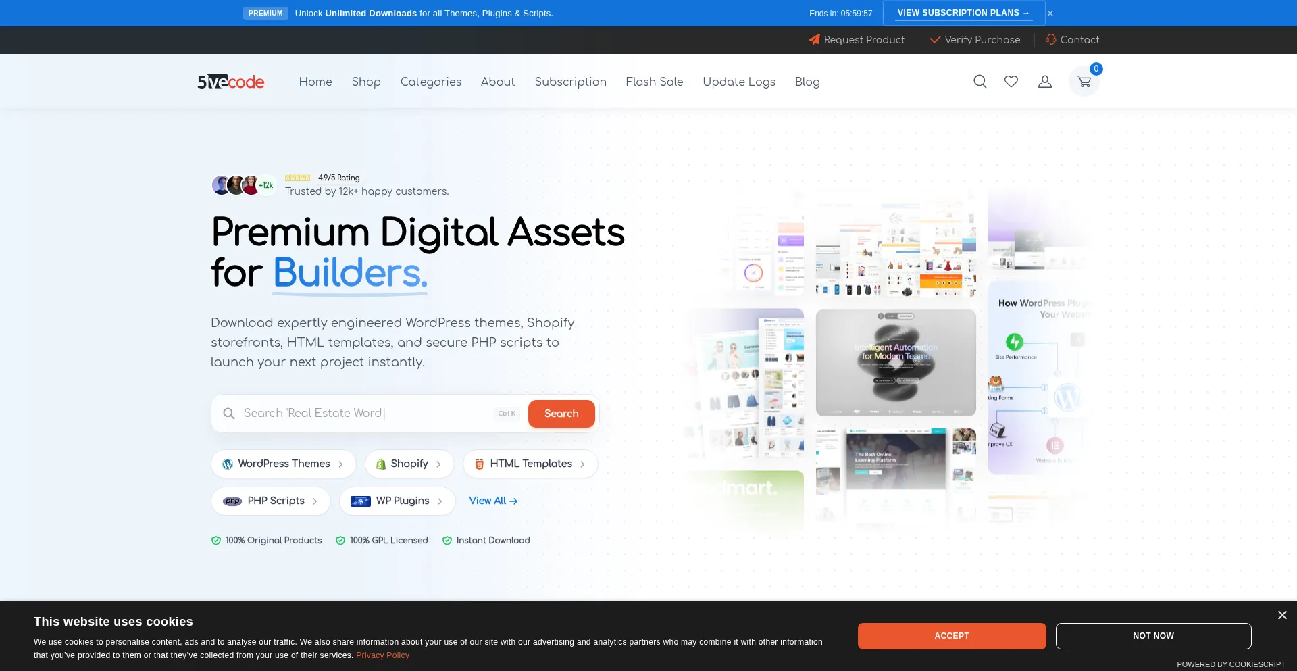
Task: Open the Privacy Policy link
Action: 382,655
